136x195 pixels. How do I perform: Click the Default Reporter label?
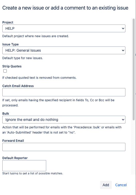click(15, 158)
